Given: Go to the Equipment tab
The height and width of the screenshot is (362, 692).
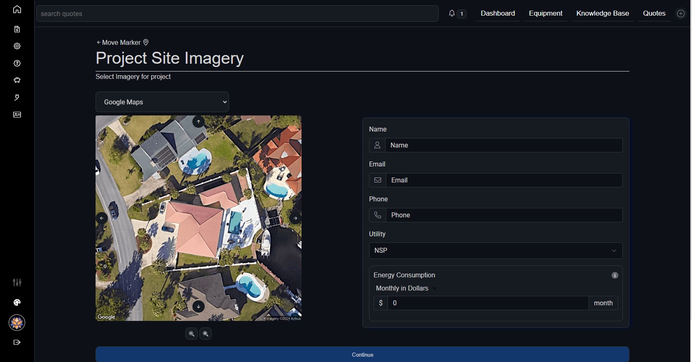Looking at the screenshot, I should tap(546, 14).
